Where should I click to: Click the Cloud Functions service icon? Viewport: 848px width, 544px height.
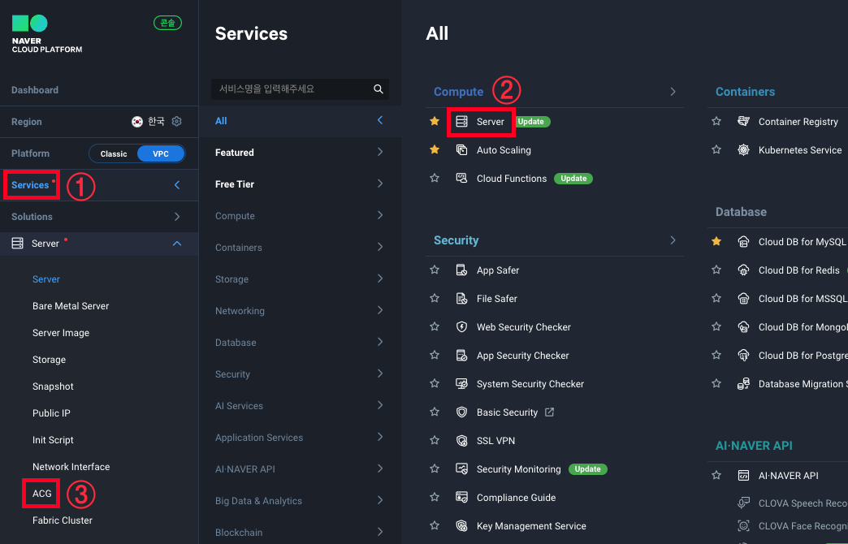click(461, 178)
